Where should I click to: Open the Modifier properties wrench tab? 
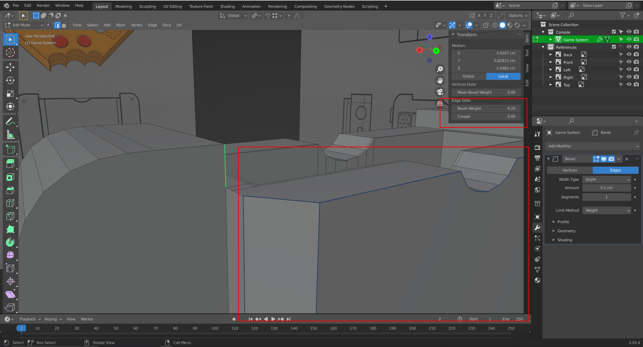point(537,227)
